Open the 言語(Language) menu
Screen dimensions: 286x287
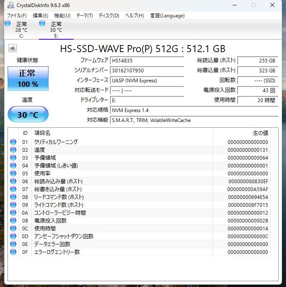click(167, 16)
